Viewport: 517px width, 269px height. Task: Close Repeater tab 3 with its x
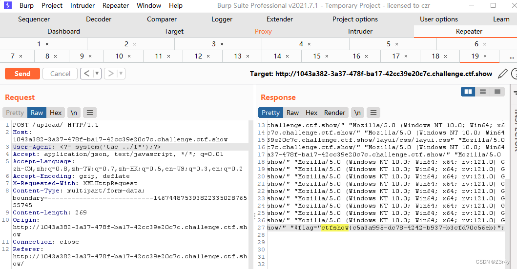[x=222, y=44]
